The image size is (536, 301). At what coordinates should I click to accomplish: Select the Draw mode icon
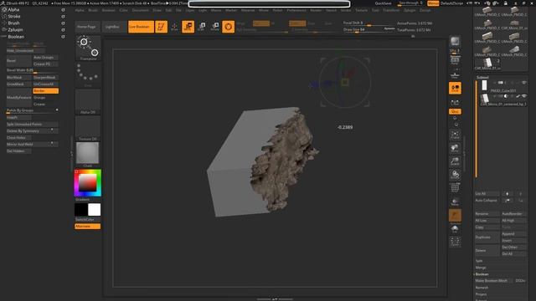coord(174,27)
